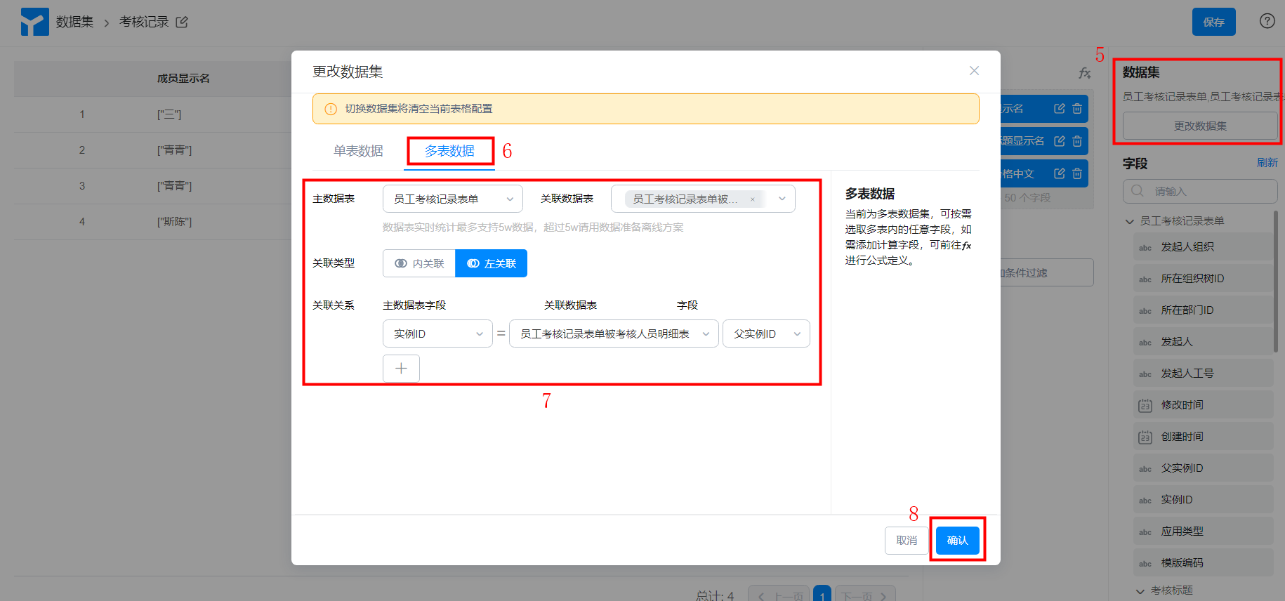Screen dimensions: 1285x601
Task: Switch to 单表数据 tab
Action: 358,151
